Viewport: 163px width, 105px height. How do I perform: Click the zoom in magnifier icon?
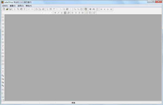[x=75, y=9]
